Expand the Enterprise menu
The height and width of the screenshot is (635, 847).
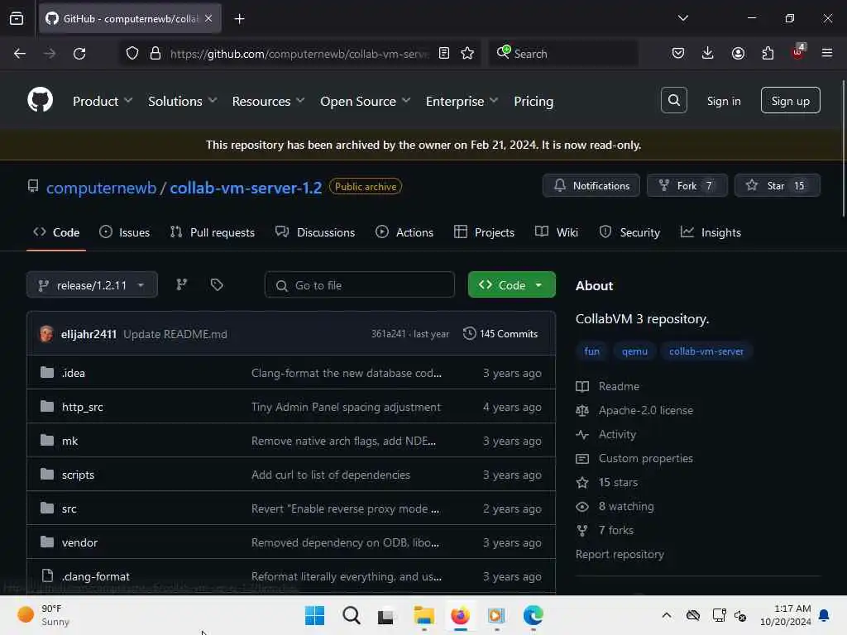coord(462,101)
